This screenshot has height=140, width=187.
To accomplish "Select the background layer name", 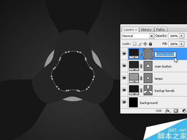I will (x=149, y=103).
